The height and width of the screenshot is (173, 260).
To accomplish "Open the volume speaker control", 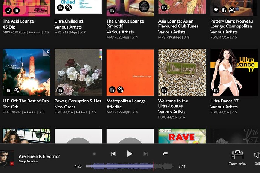I will point(257,155).
